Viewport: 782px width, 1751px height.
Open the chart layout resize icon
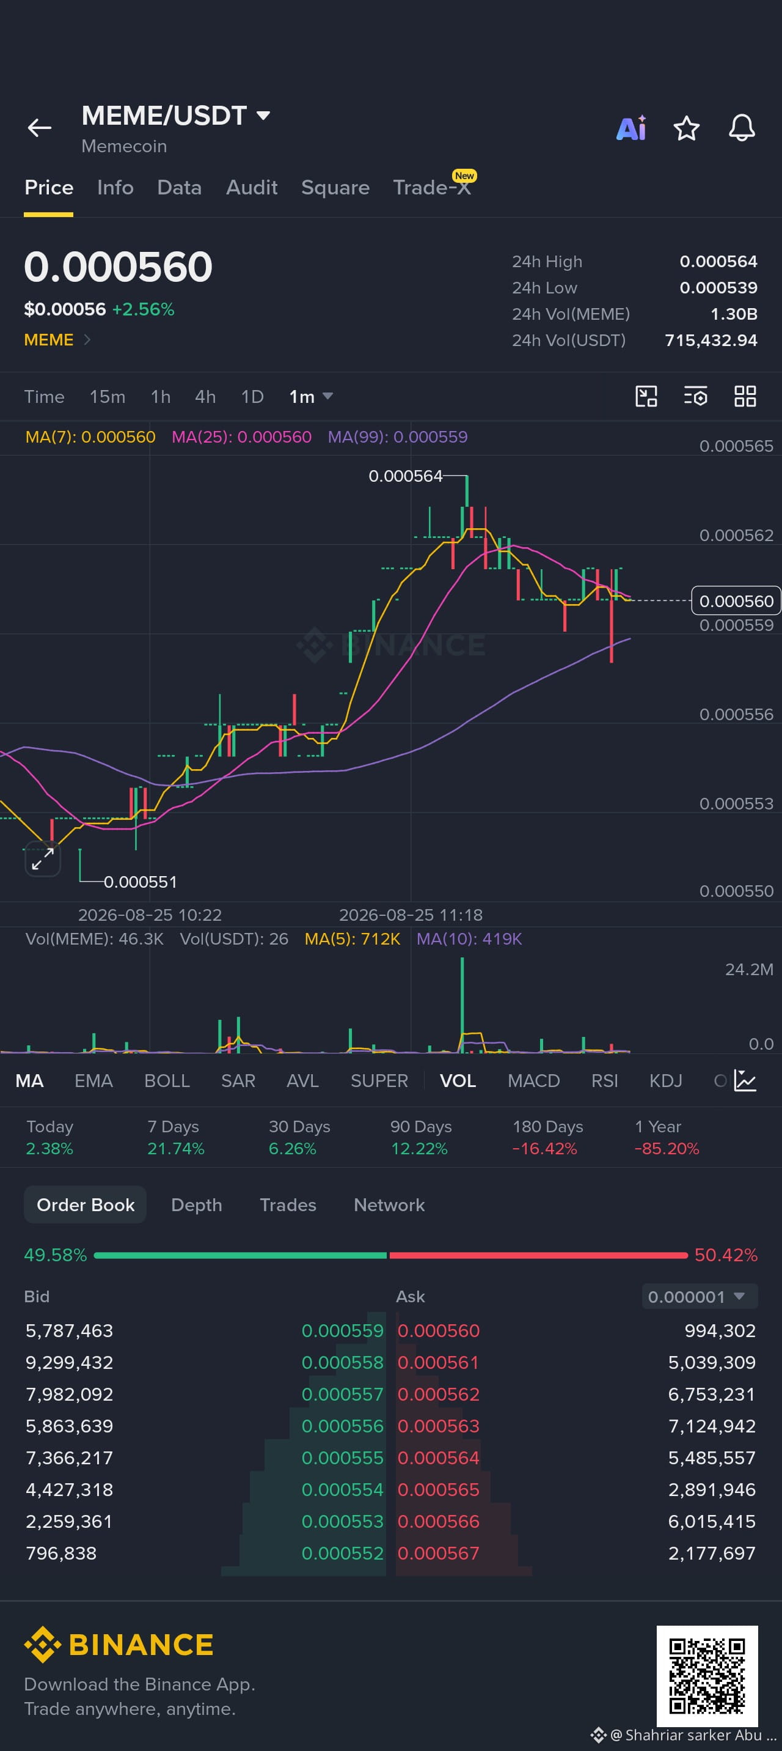[645, 396]
